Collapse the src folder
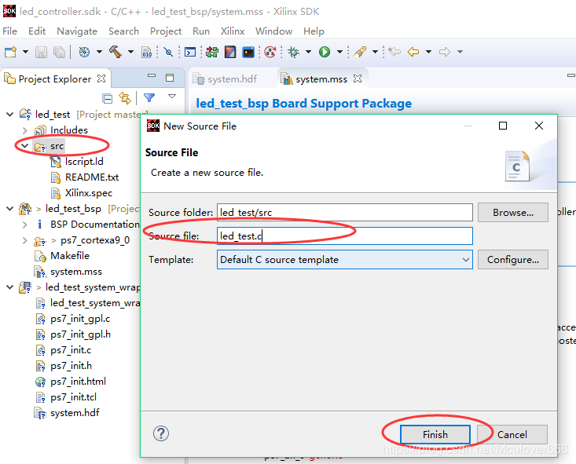This screenshot has height=464, width=576. pyautogui.click(x=24, y=146)
